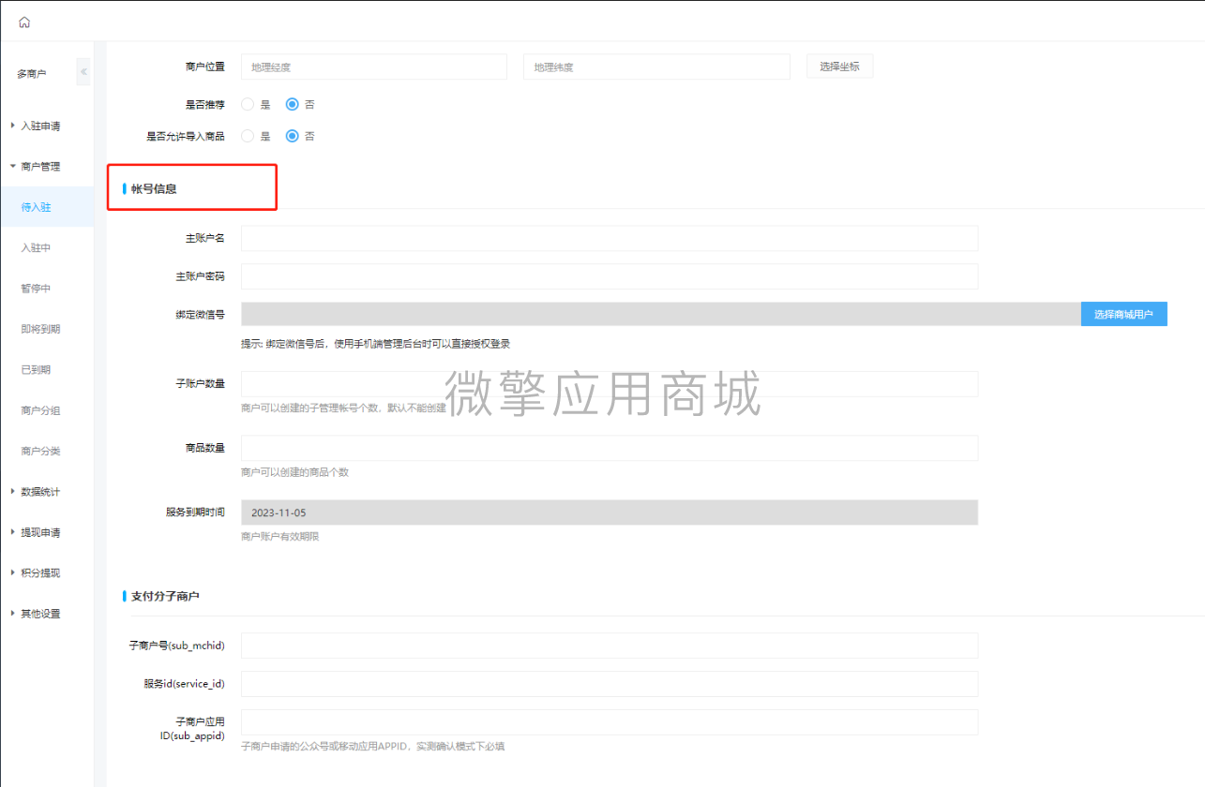
Task: Focus the 地理纬度 input field
Action: click(656, 67)
